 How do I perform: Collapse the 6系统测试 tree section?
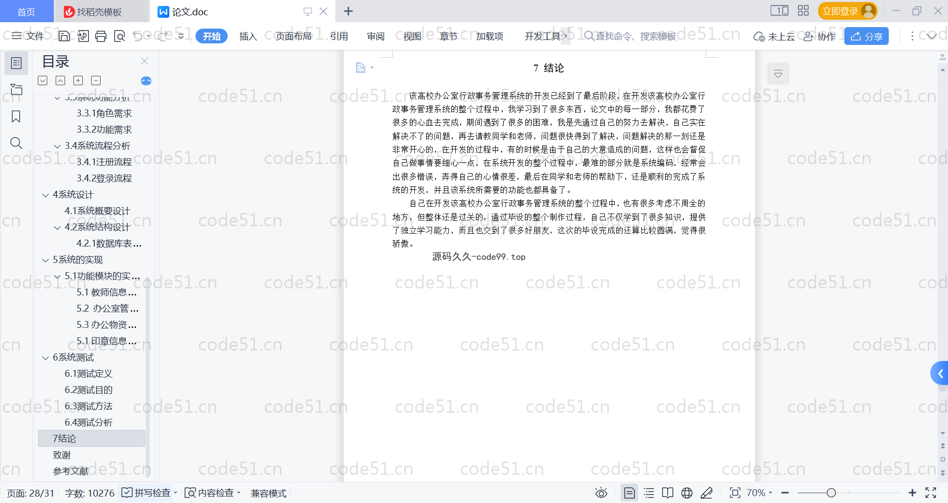[45, 358]
